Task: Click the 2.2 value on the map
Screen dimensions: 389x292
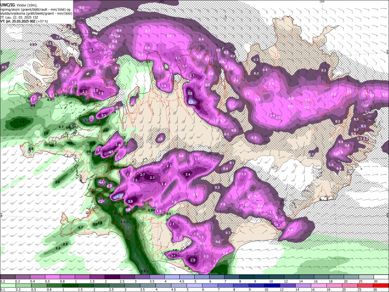Action: tap(129, 174)
